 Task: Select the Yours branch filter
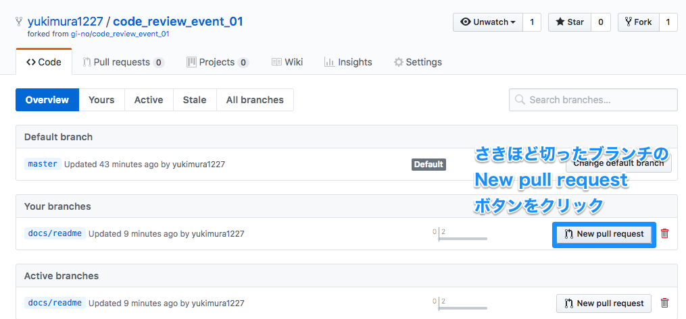point(101,100)
